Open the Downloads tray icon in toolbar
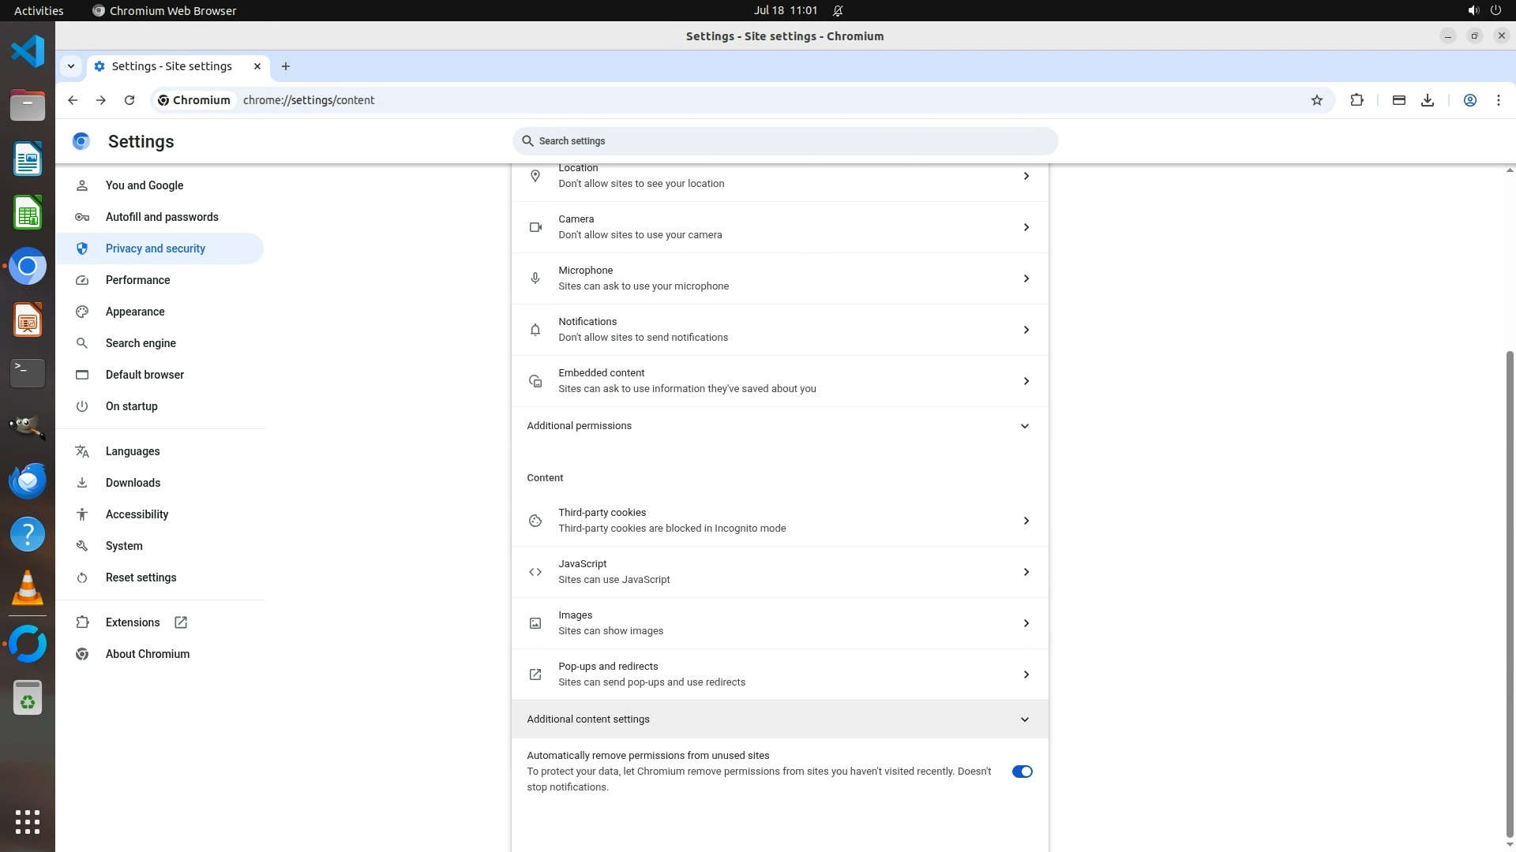Image resolution: width=1516 pixels, height=852 pixels. tap(1428, 100)
